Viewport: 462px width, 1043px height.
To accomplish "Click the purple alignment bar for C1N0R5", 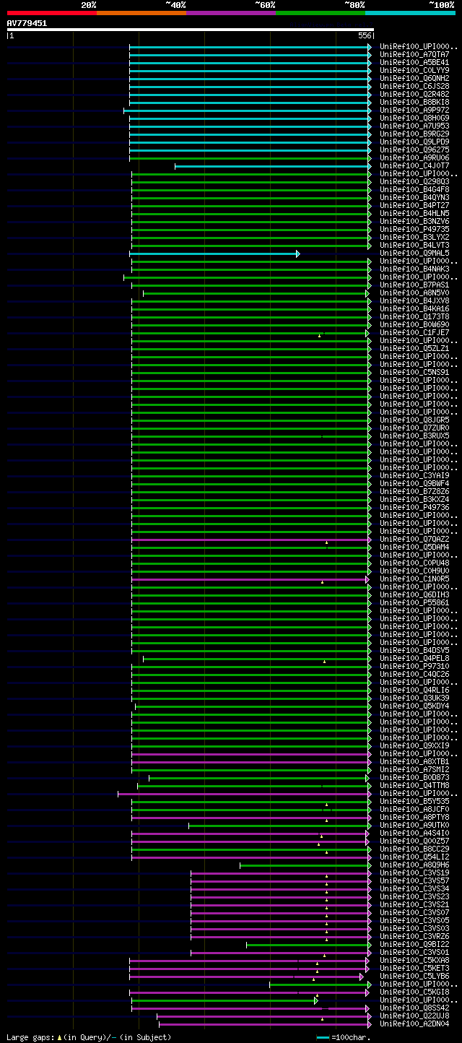I will coord(250,579).
